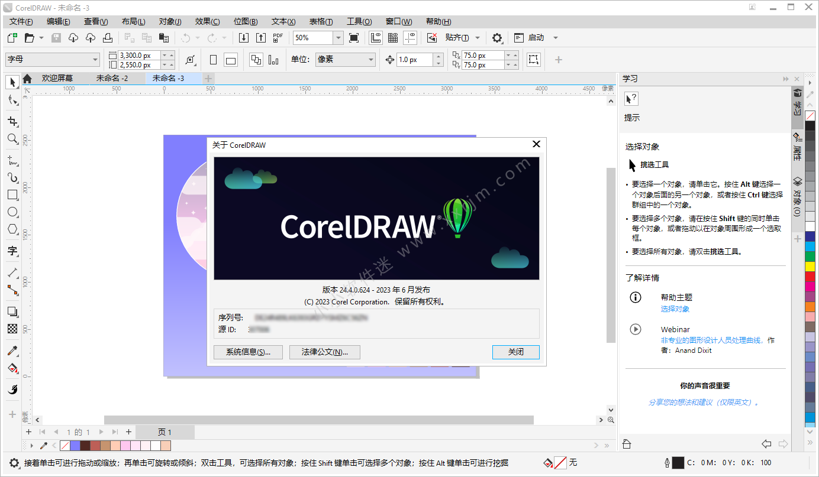Select the Text tool (字)

tap(12, 251)
